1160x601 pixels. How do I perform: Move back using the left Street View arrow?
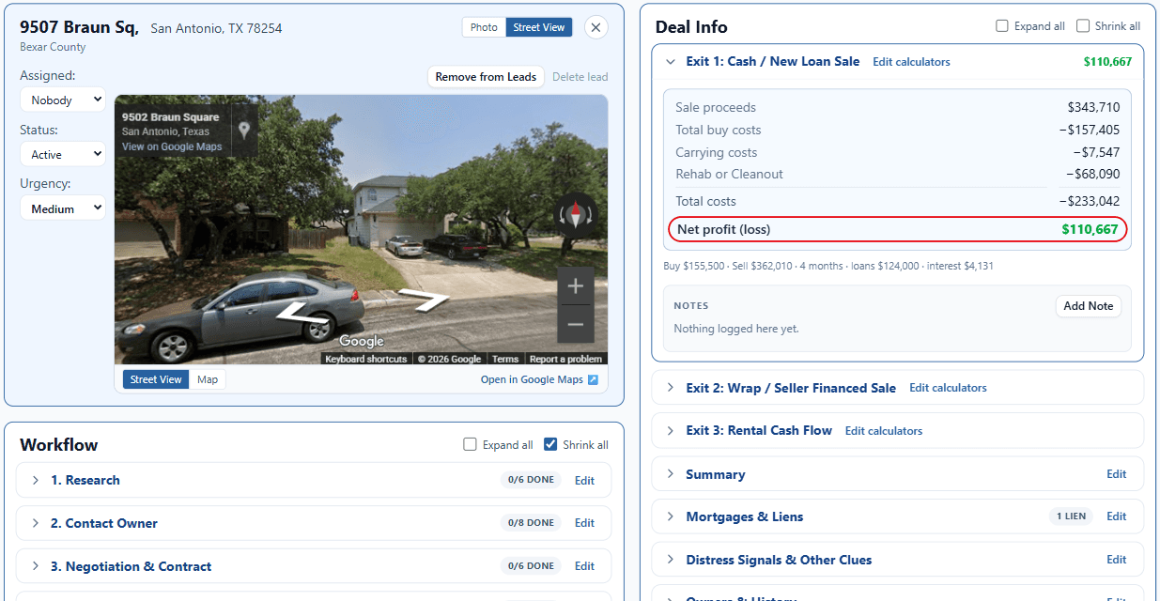coord(302,314)
